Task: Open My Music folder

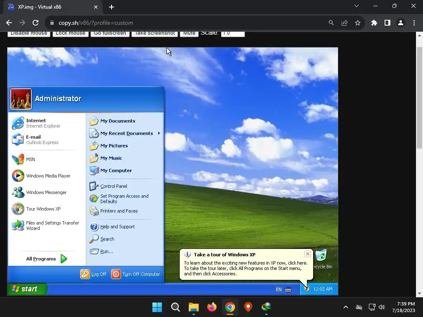Action: 106,158
